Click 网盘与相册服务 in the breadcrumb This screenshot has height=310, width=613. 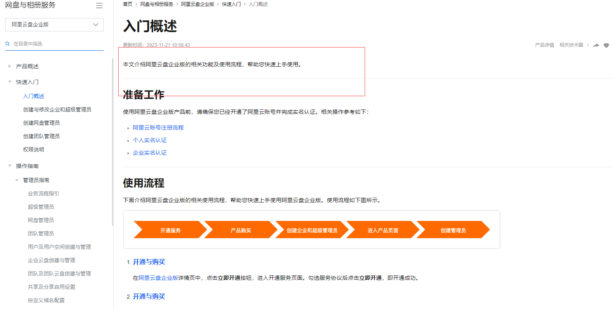click(157, 4)
